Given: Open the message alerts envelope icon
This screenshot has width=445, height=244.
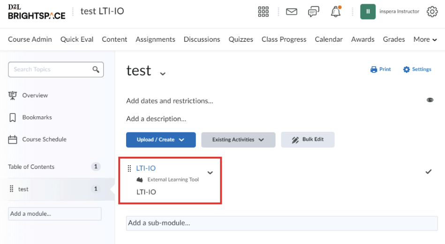Looking at the screenshot, I should [292, 12].
